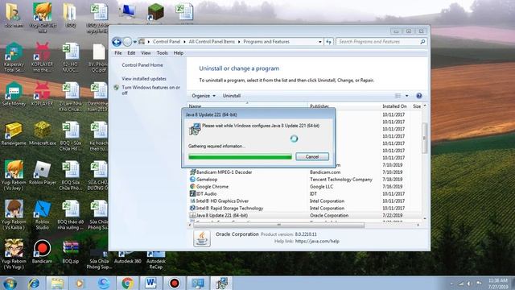Screen dimensions: 515x290
Task: Select Bandicam MPEG-1 Decoder in the list
Action: [224, 172]
